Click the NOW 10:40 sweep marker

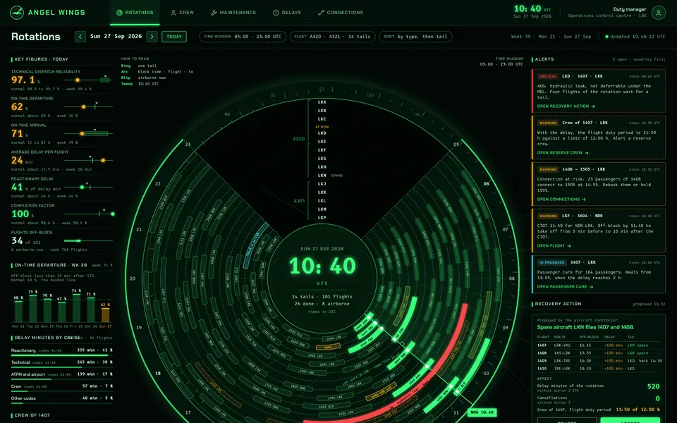click(x=482, y=412)
